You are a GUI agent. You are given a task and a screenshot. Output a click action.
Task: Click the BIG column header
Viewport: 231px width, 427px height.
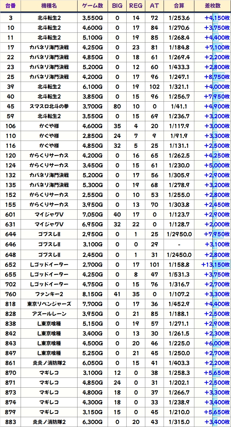click(x=117, y=6)
